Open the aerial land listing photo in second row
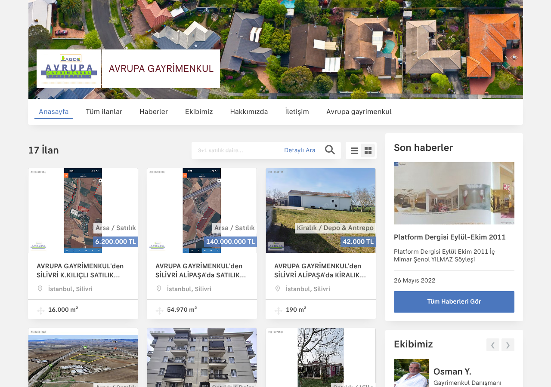Screen dimensions: 551x387 tap(83, 358)
